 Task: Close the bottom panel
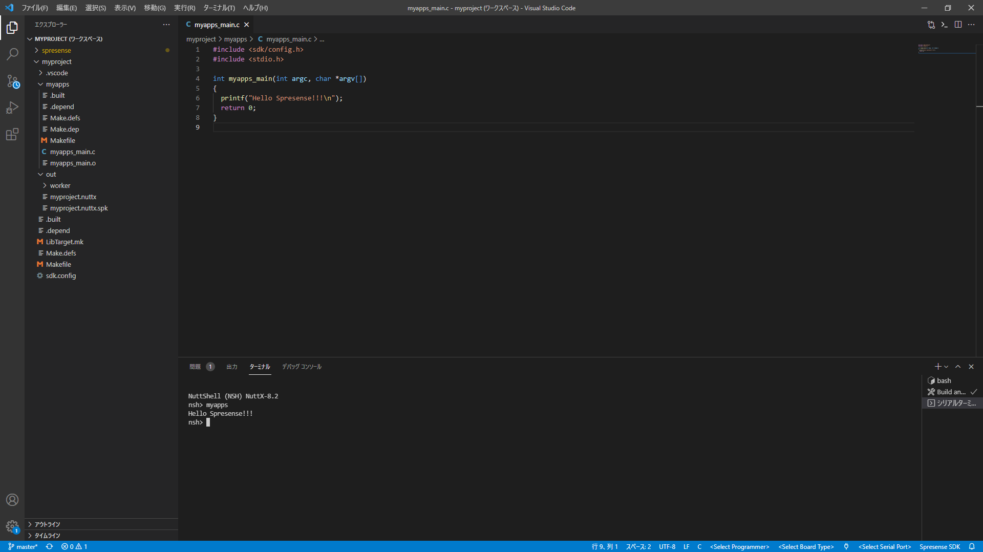tap(971, 367)
